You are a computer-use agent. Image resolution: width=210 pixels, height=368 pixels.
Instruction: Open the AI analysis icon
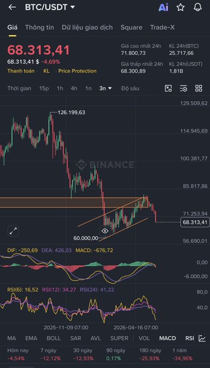164,7
